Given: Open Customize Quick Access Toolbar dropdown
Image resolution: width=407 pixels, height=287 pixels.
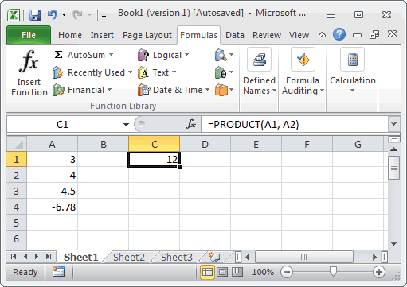Looking at the screenshot, I should click(104, 16).
